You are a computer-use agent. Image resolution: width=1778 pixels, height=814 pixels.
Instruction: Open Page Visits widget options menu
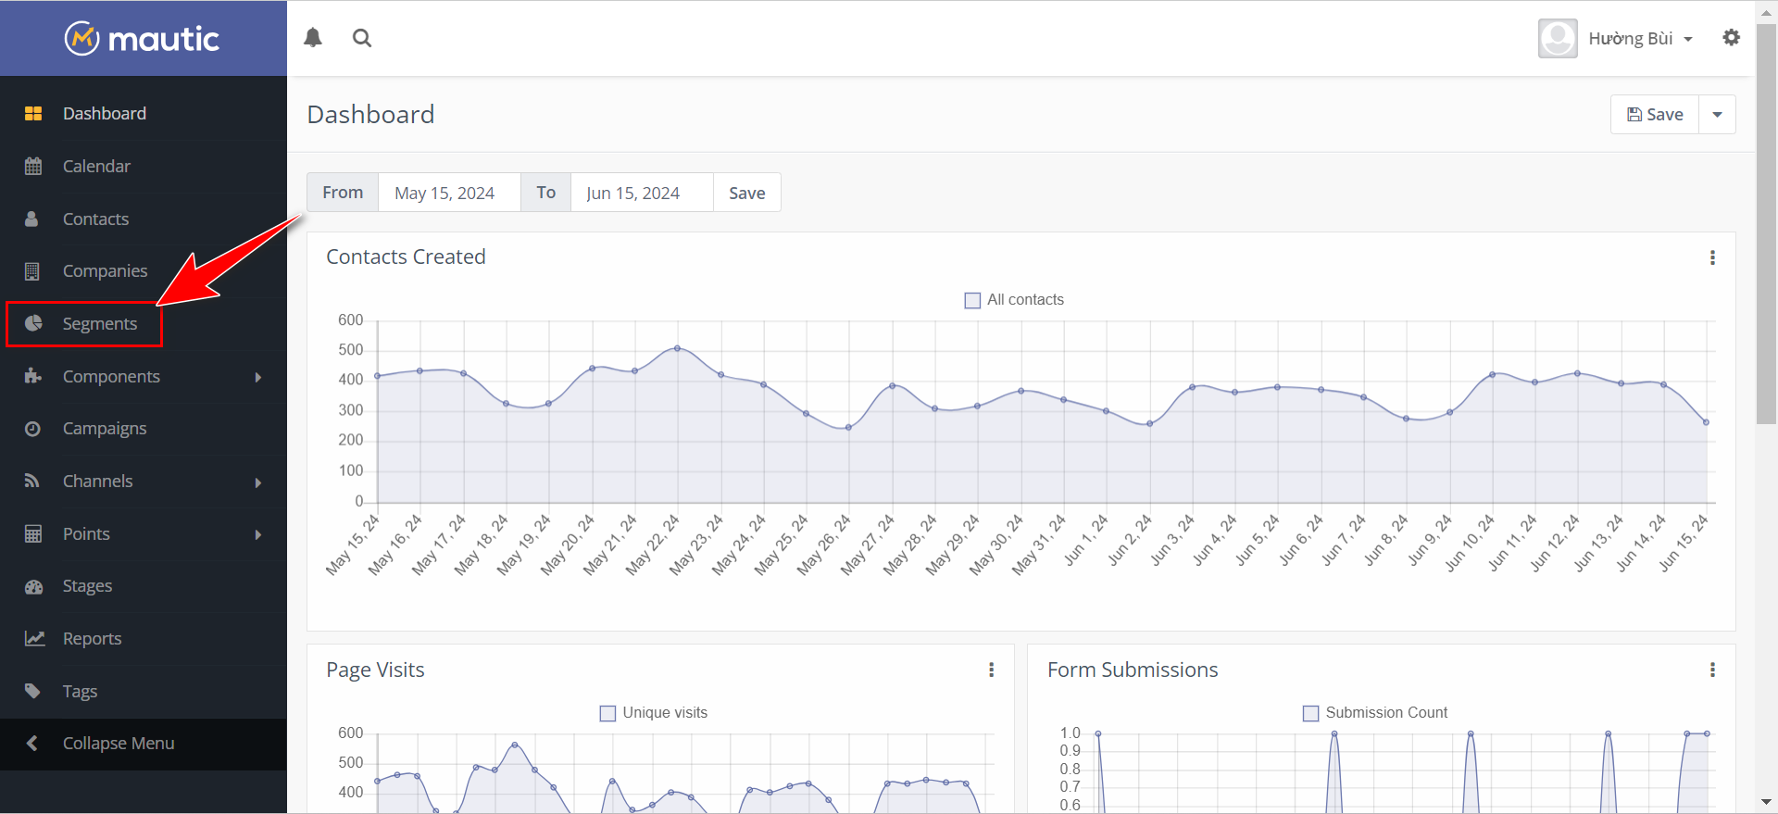click(x=991, y=670)
